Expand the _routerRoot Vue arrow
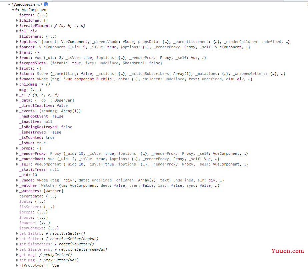 pos(17,159)
